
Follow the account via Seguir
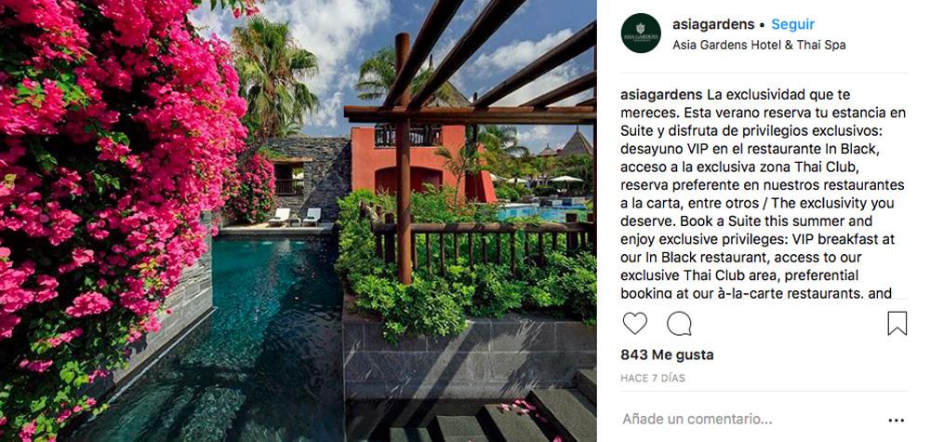[x=792, y=24]
